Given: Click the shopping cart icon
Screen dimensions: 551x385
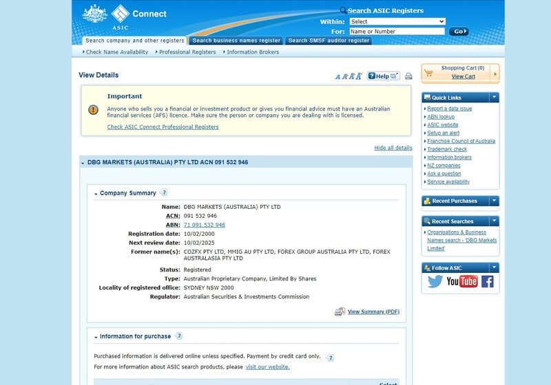Looking at the screenshot, I should coord(428,73).
